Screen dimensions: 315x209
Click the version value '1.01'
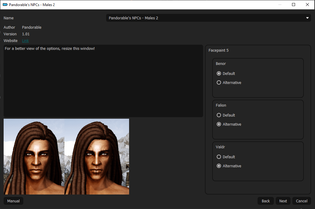pyautogui.click(x=26, y=34)
